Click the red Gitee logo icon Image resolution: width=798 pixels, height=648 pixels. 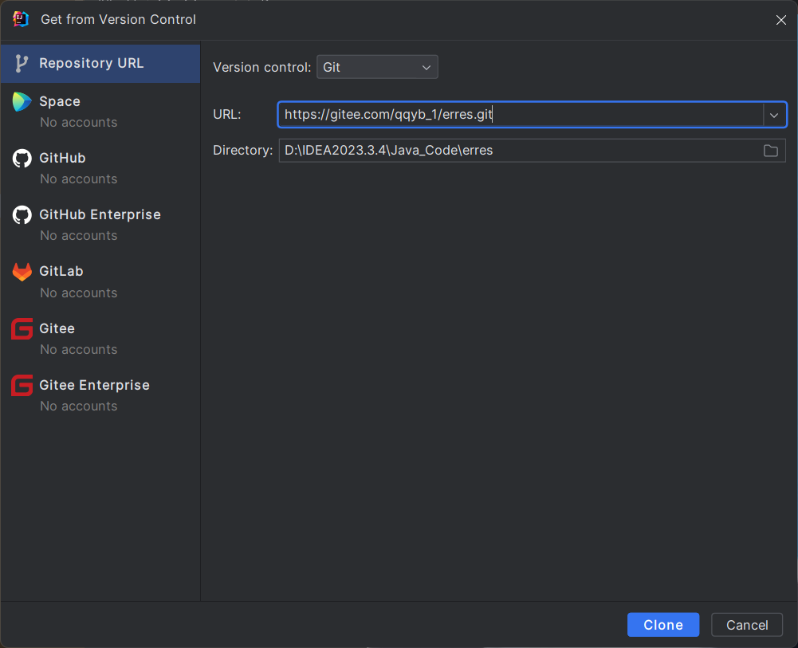click(x=22, y=328)
